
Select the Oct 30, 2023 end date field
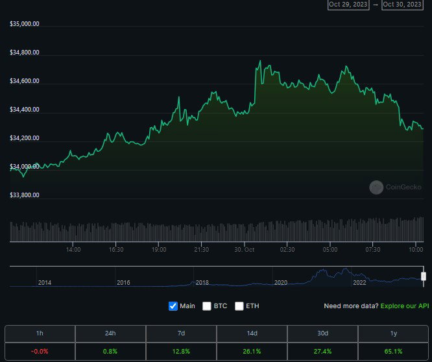tap(402, 5)
